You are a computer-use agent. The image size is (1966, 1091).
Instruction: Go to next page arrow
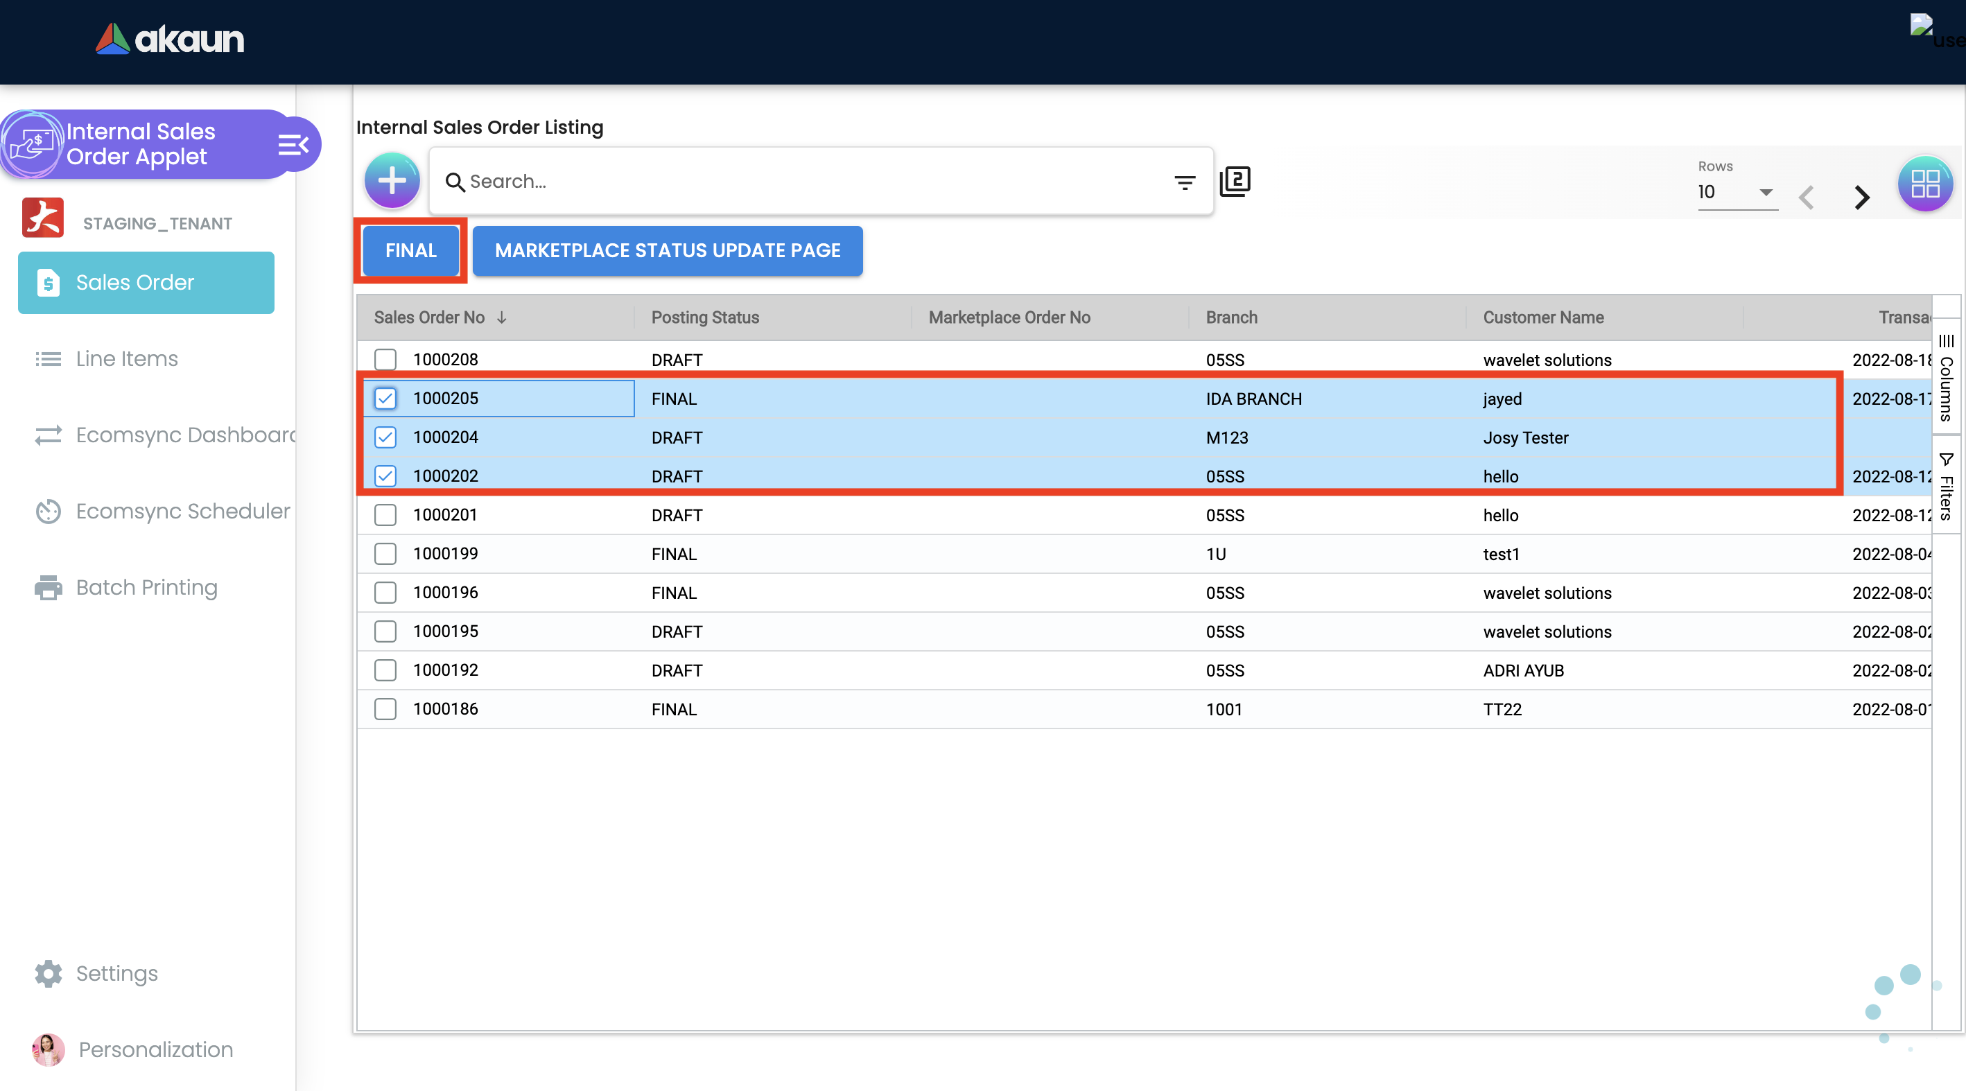[1861, 197]
